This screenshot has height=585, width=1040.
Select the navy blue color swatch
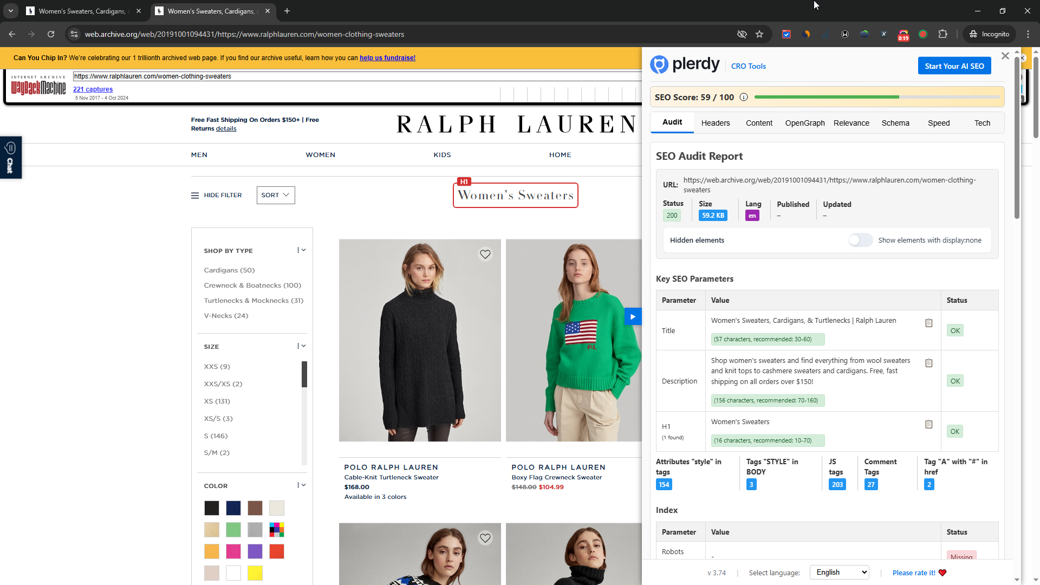click(233, 508)
